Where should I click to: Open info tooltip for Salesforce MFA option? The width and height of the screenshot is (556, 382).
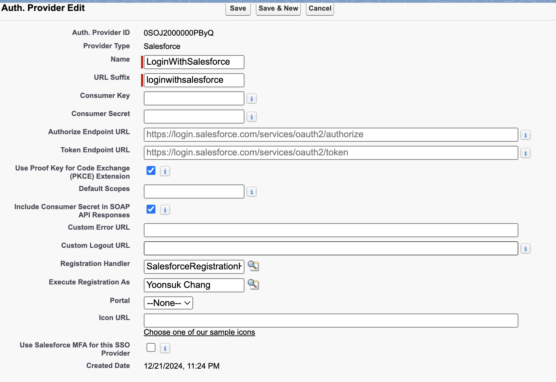(165, 348)
